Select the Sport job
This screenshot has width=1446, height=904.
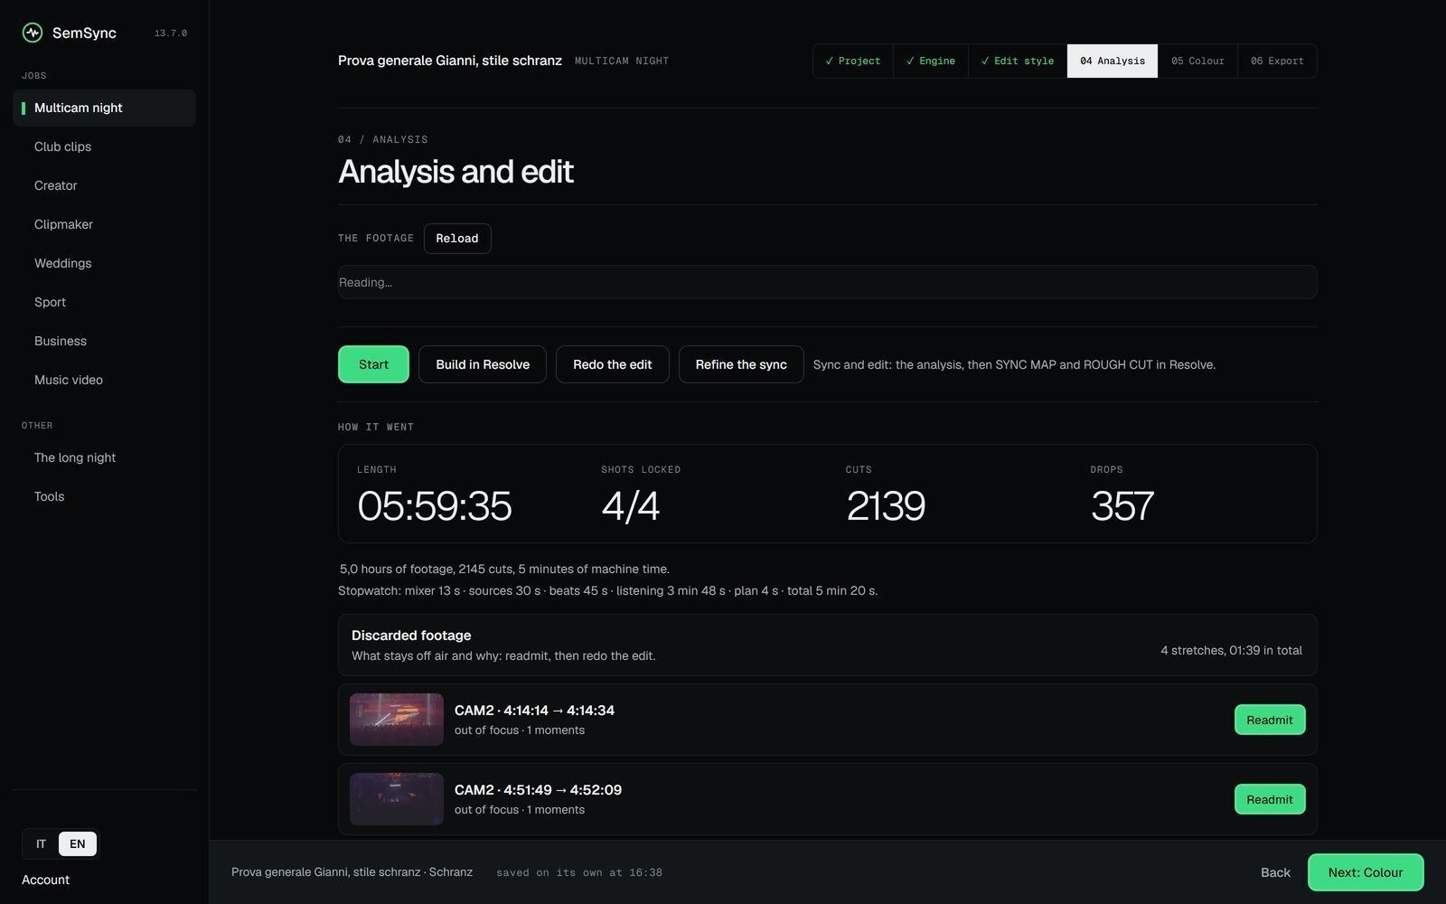coord(104,302)
